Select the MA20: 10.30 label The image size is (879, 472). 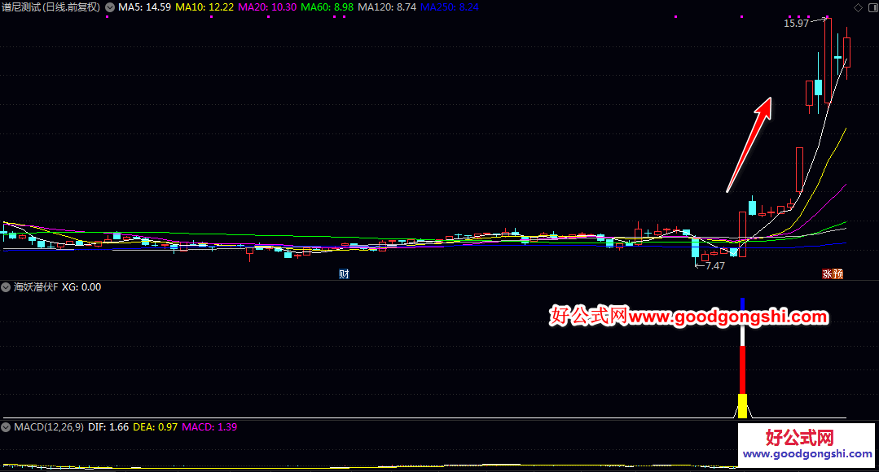[x=267, y=7]
